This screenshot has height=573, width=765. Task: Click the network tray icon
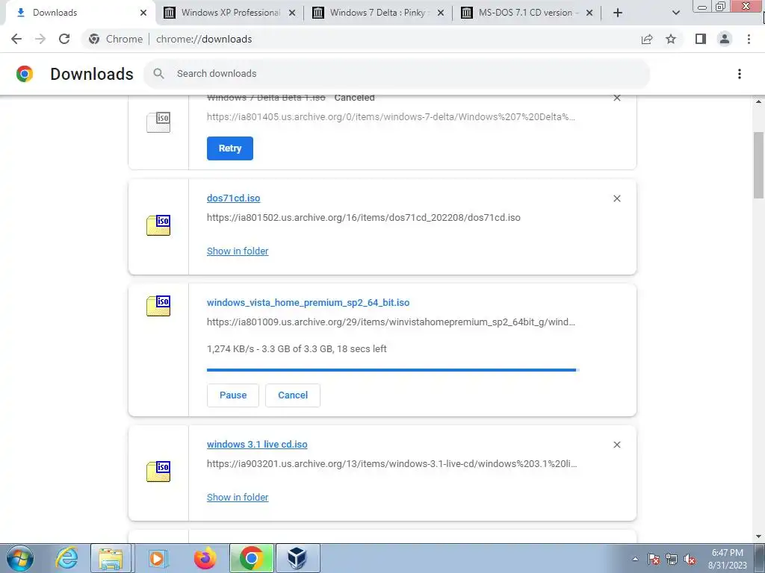coord(672,559)
